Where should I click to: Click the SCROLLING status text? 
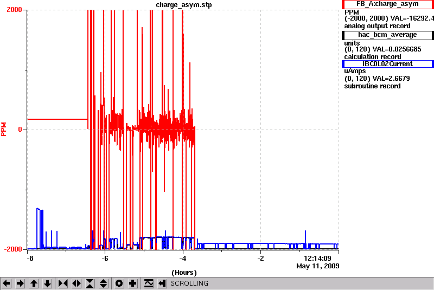[189, 283]
